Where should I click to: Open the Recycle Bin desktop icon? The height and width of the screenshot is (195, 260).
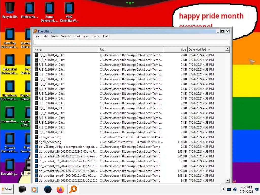10,10
